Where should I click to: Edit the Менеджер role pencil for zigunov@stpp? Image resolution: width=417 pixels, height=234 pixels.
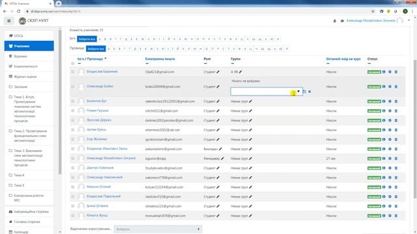[x=222, y=159]
